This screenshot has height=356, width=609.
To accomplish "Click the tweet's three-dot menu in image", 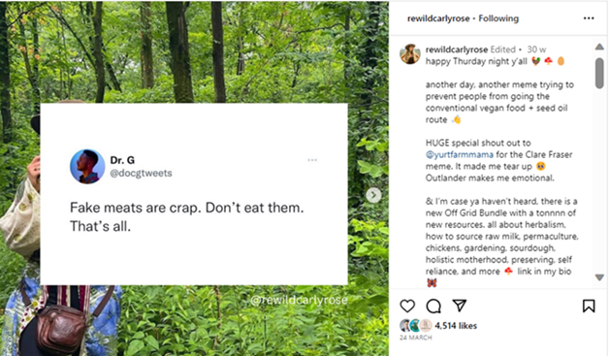I will 312,160.
